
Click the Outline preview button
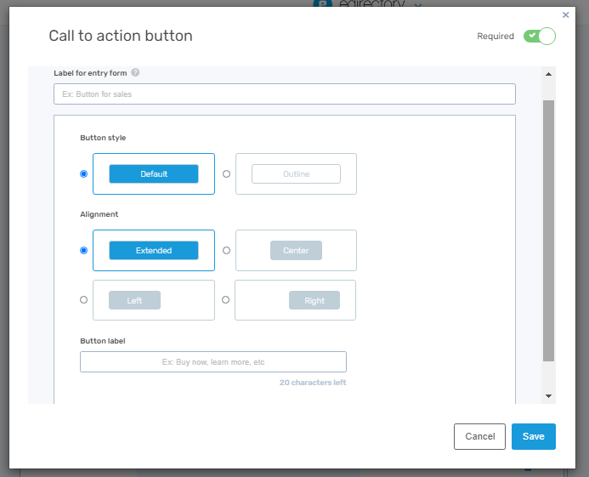point(296,173)
